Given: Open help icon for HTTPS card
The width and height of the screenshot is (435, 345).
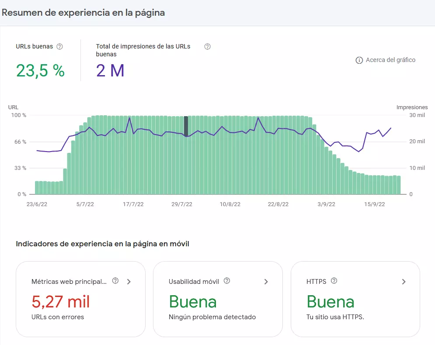Looking at the screenshot, I should 334,281.
